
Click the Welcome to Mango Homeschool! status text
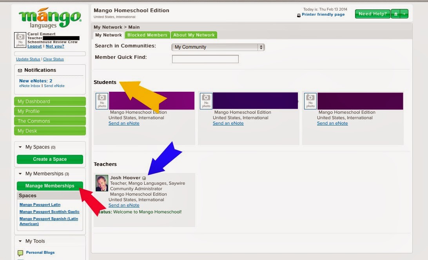(147, 212)
